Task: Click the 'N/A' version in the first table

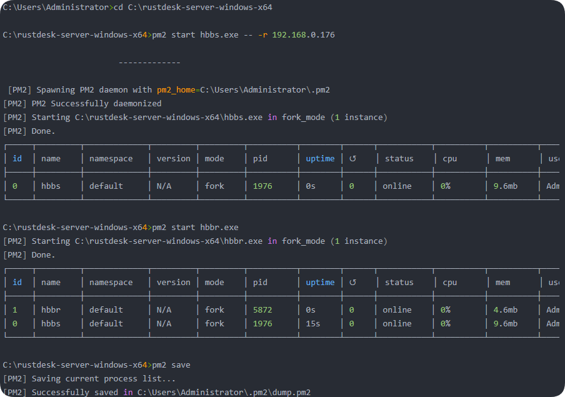Action: [164, 186]
